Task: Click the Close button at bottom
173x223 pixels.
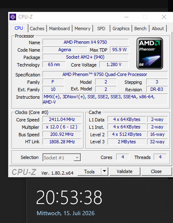Action: coord(156,171)
